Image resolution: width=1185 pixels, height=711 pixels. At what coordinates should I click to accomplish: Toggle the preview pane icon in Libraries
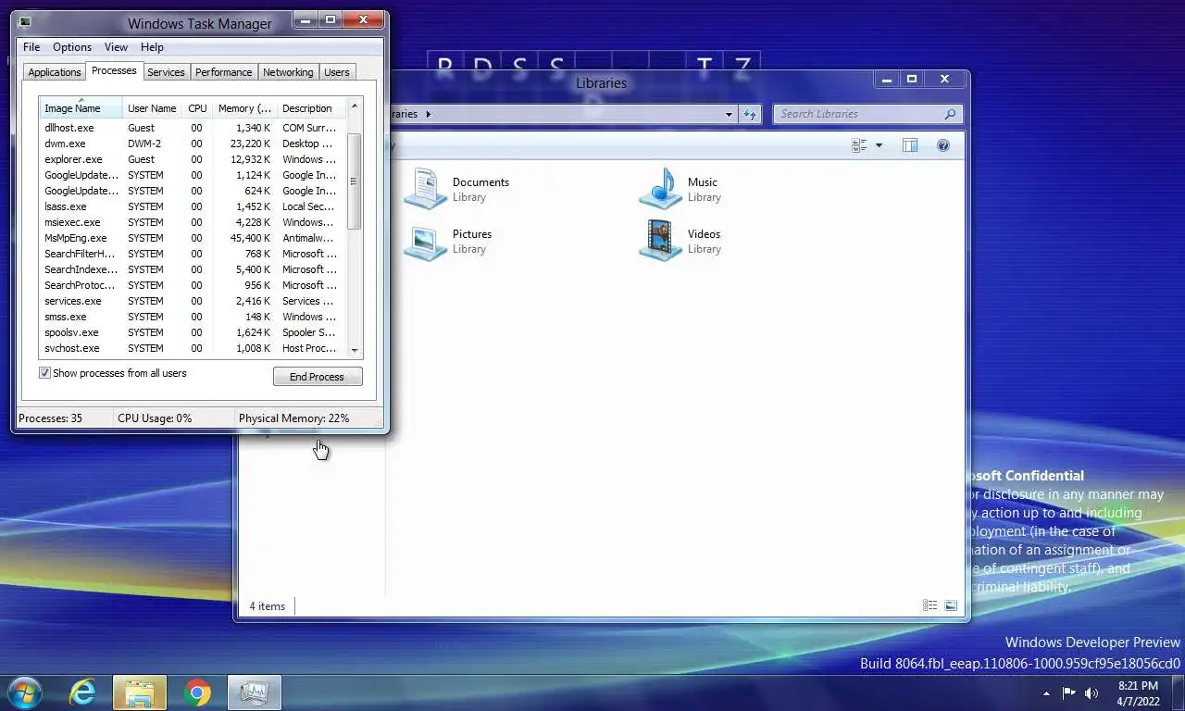click(910, 145)
